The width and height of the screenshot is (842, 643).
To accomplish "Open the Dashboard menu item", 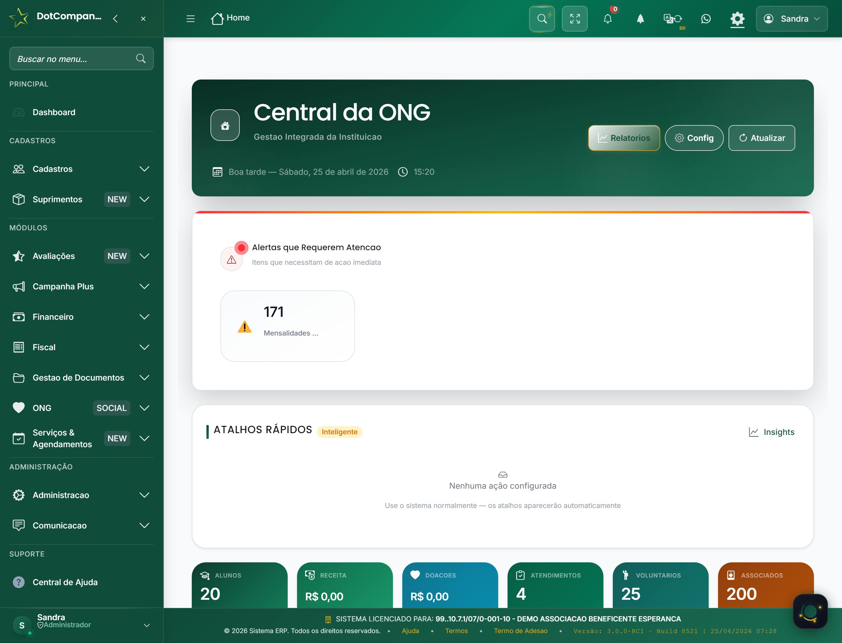I will coord(82,112).
